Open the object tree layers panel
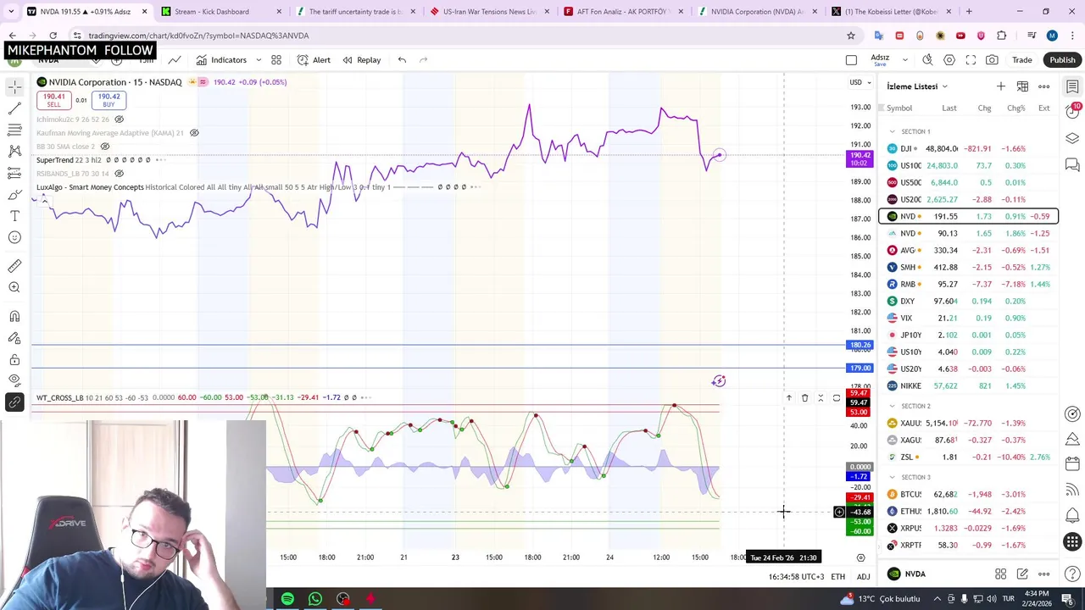This screenshot has height=610, width=1085. pyautogui.click(x=1072, y=138)
